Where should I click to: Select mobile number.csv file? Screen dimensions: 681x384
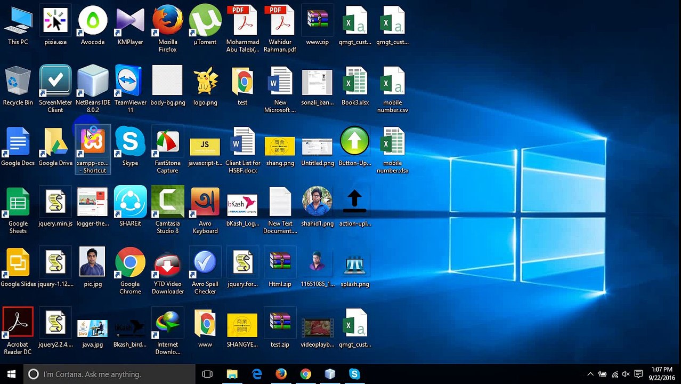tap(393, 90)
